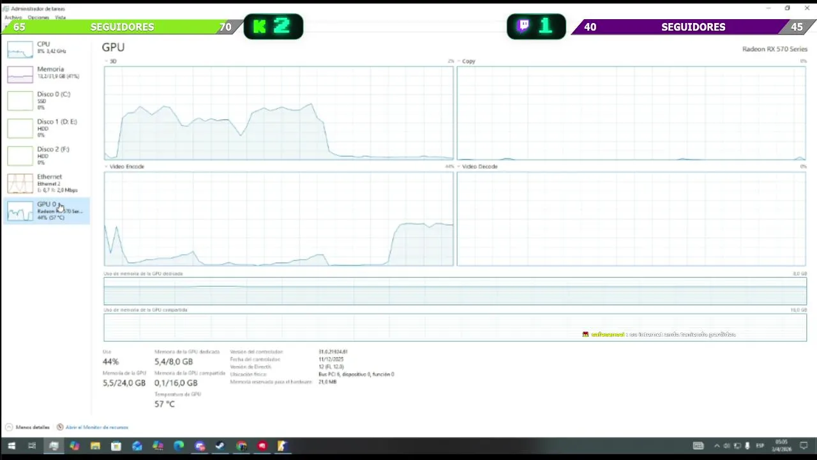The width and height of the screenshot is (817, 460).
Task: Click the "Radeon RX 570 Series" label
Action: click(774, 49)
